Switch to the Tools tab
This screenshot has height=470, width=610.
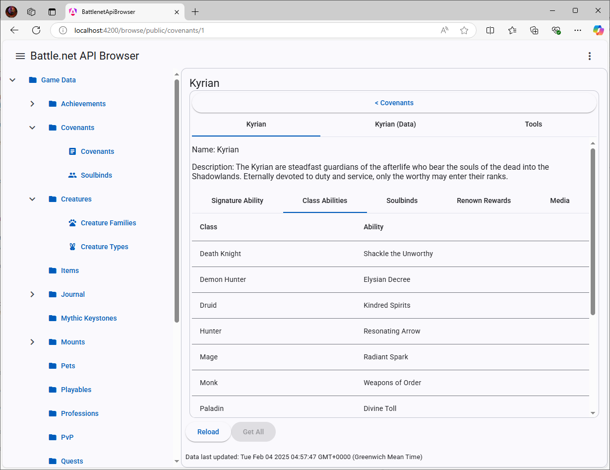(x=534, y=125)
